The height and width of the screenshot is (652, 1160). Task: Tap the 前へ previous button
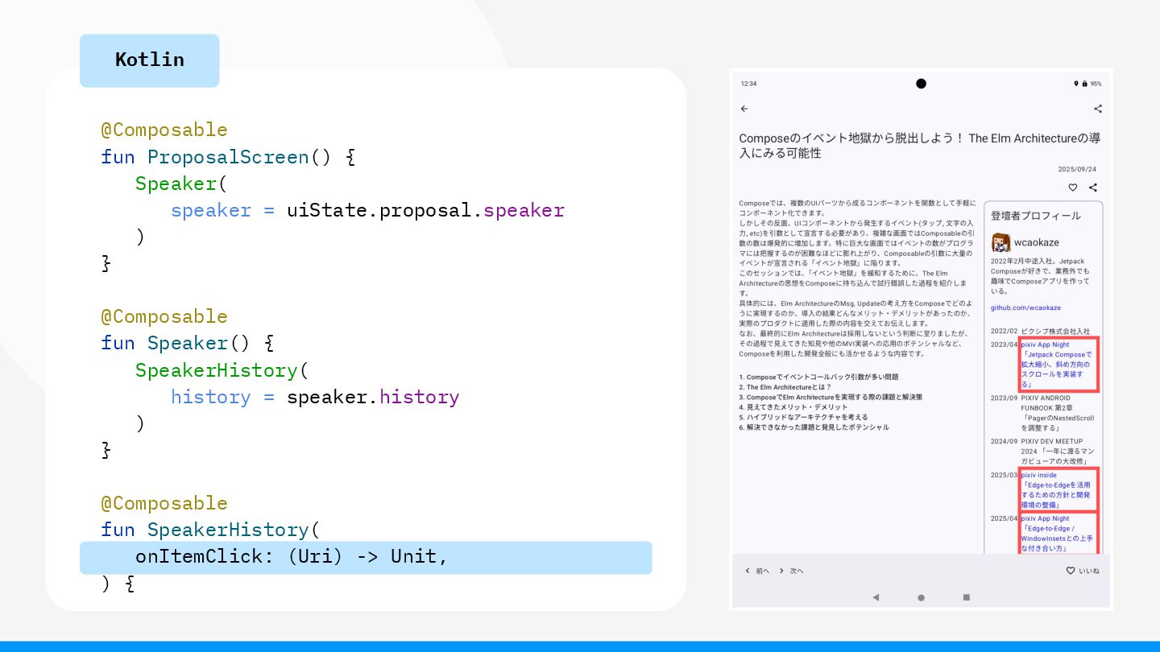[756, 571]
